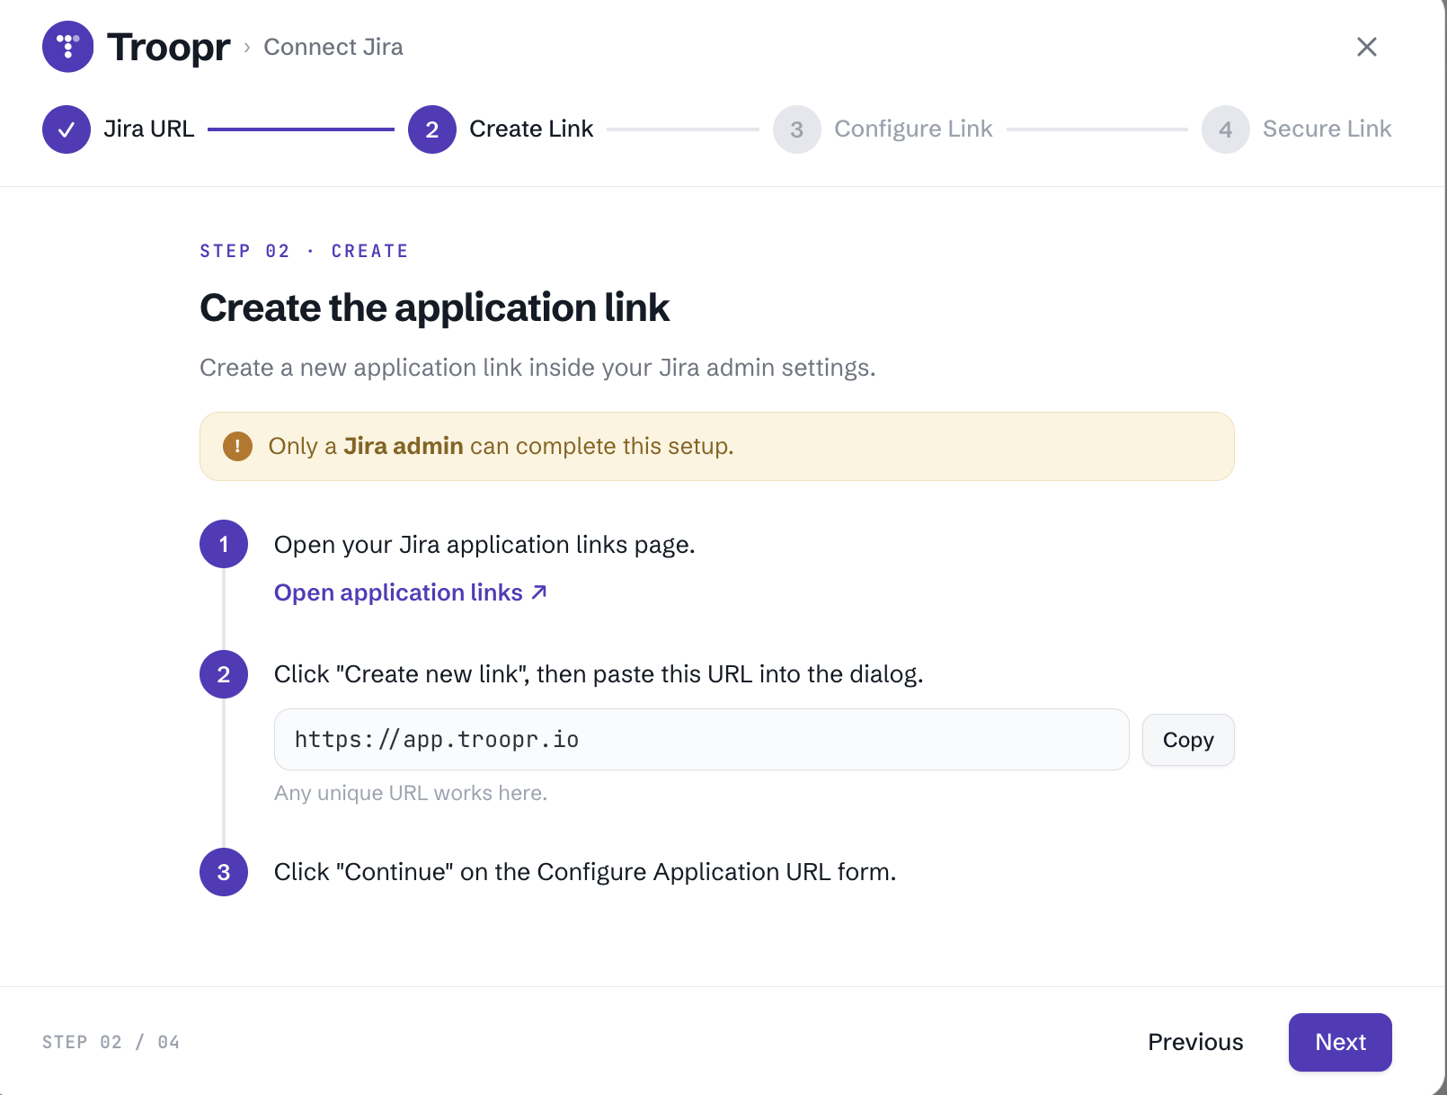Click 'Any unique URL works here.' hint
The height and width of the screenshot is (1095, 1447).
tap(411, 793)
